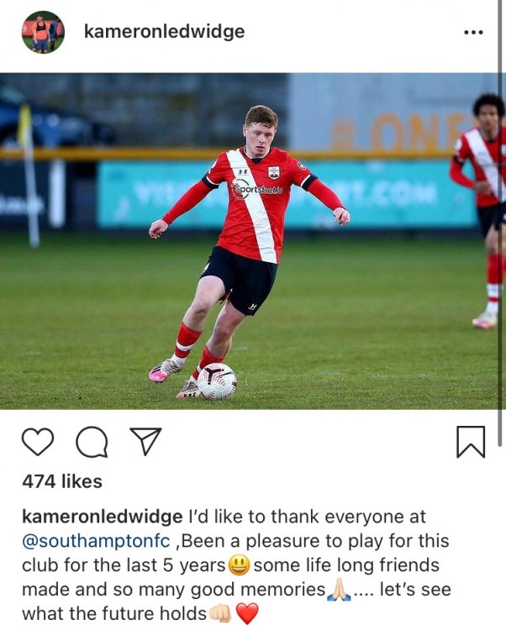Tap the football in the photo
Screen dimensions: 506x630
click(x=217, y=381)
